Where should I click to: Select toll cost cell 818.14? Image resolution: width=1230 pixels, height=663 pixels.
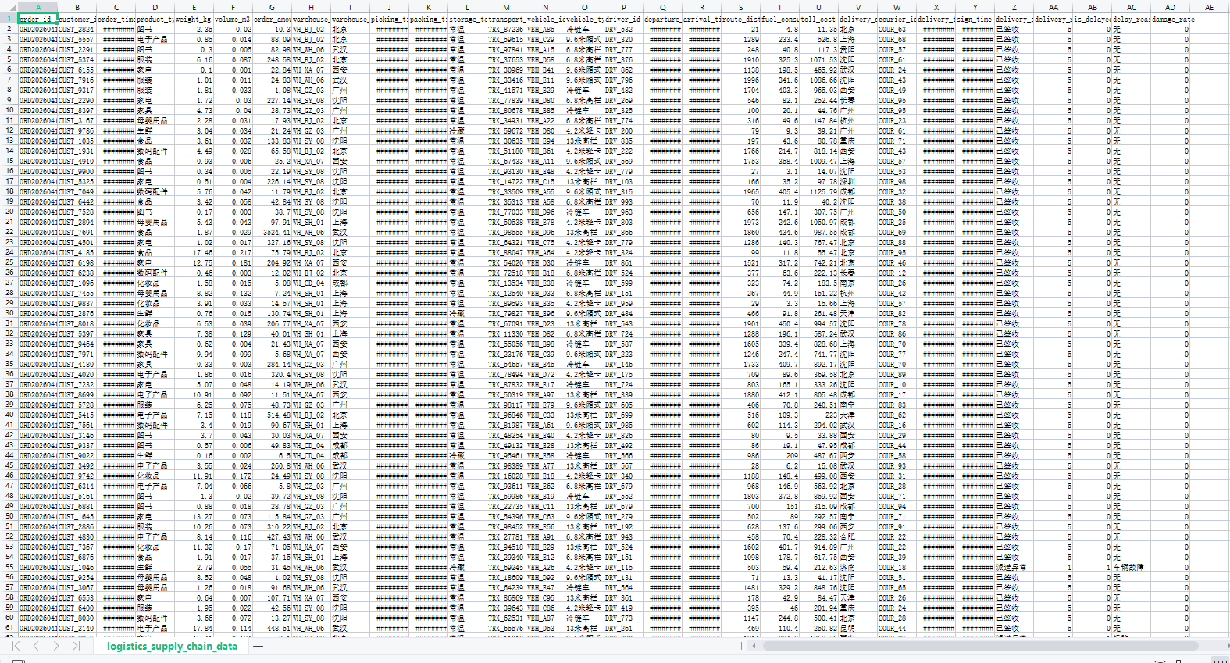(x=818, y=151)
